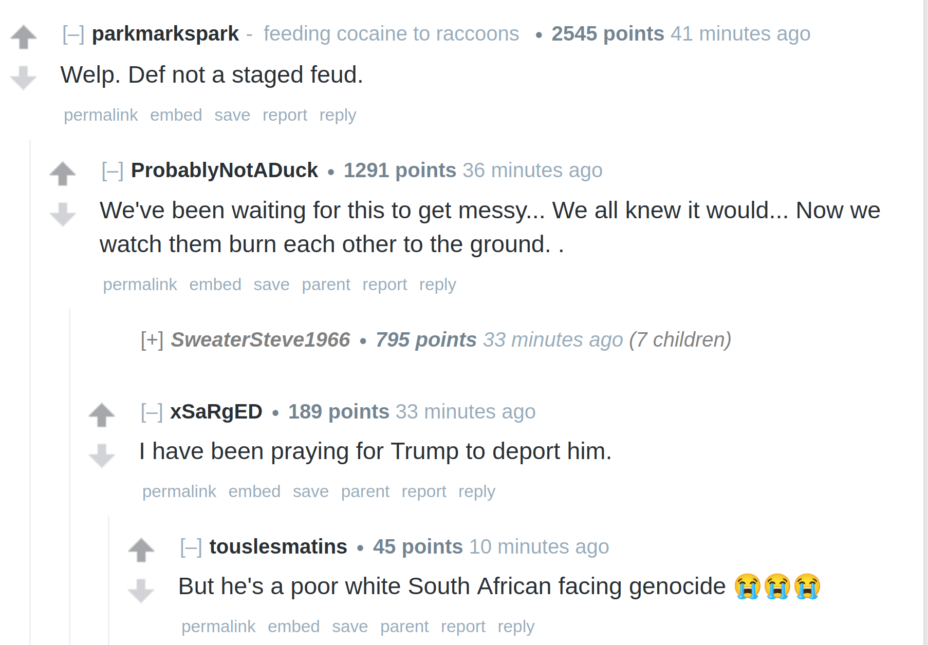Downvote ProbablyNotADuck's comment
928x645 pixels.
click(x=63, y=214)
